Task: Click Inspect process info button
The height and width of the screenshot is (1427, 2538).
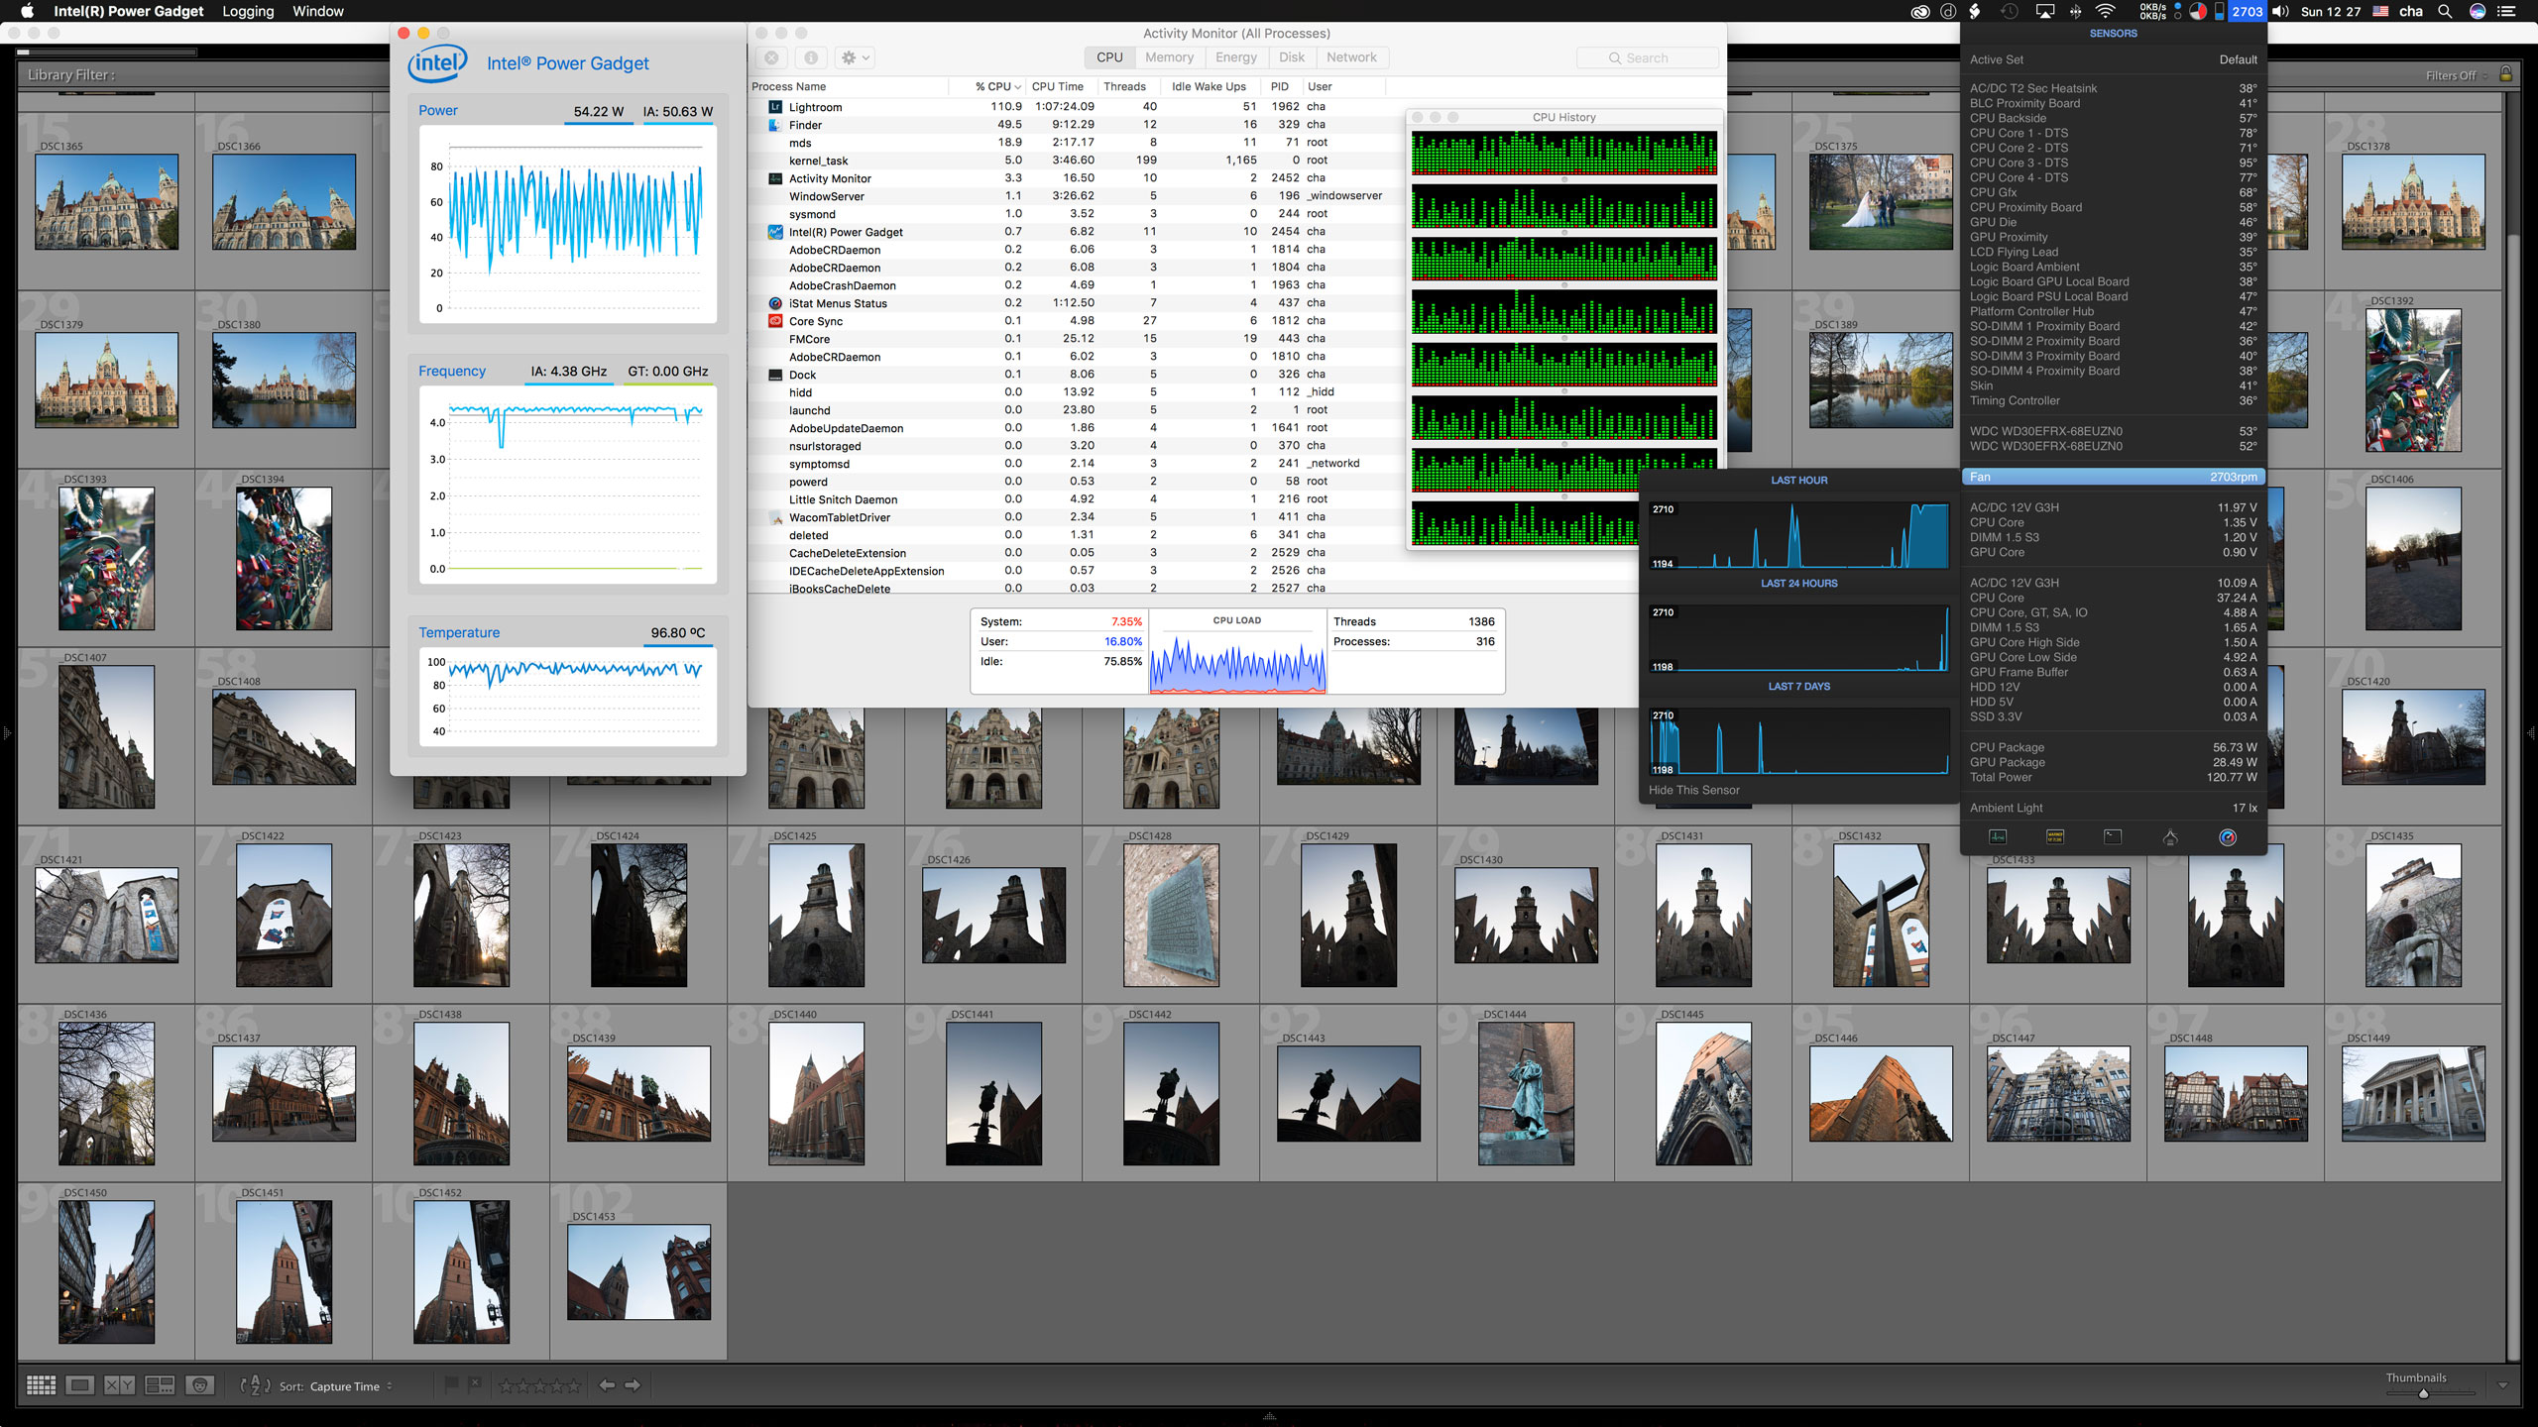Action: 811,57
